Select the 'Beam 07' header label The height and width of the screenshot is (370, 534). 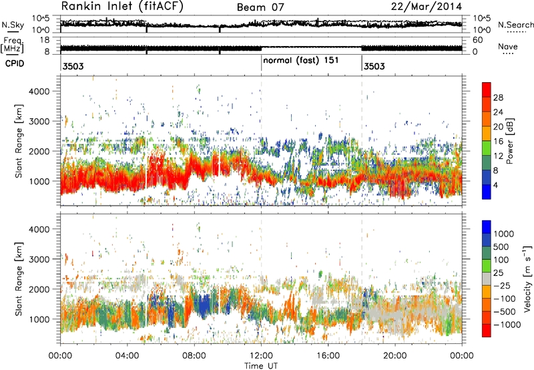click(260, 7)
